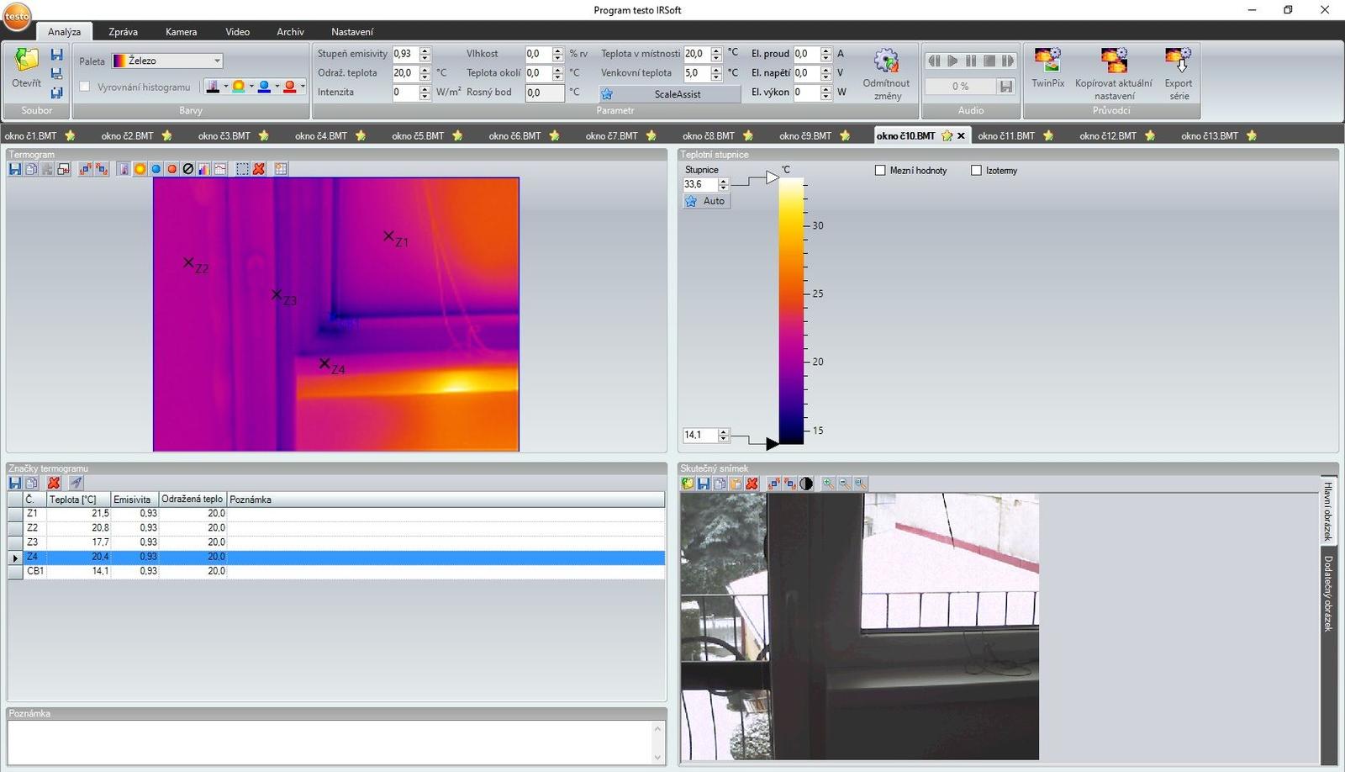Check the Vyrovnání histogramu checkbox
The image size is (1345, 772).
(x=85, y=87)
